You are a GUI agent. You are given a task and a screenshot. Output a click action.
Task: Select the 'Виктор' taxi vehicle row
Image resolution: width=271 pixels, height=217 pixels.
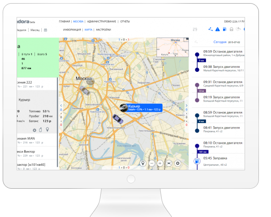37,153
